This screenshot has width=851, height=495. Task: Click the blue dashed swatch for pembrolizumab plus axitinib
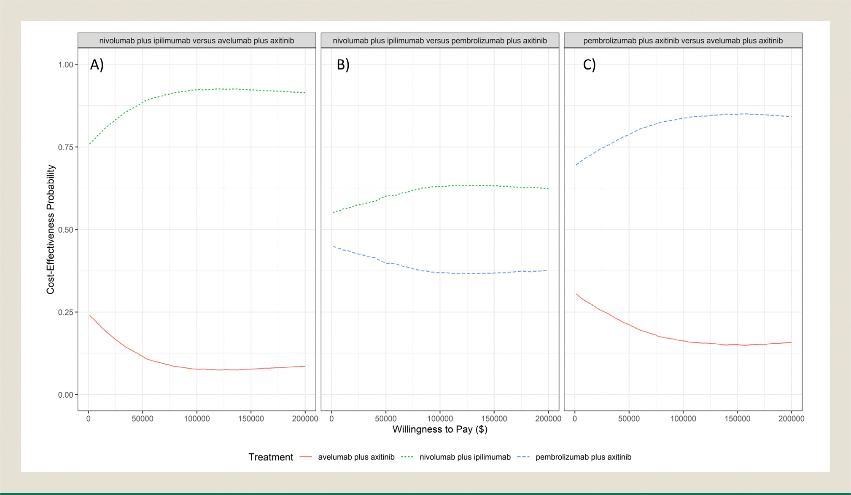coord(523,457)
